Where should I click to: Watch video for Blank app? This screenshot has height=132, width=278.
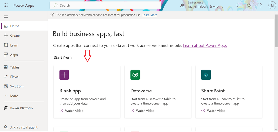click(72, 111)
